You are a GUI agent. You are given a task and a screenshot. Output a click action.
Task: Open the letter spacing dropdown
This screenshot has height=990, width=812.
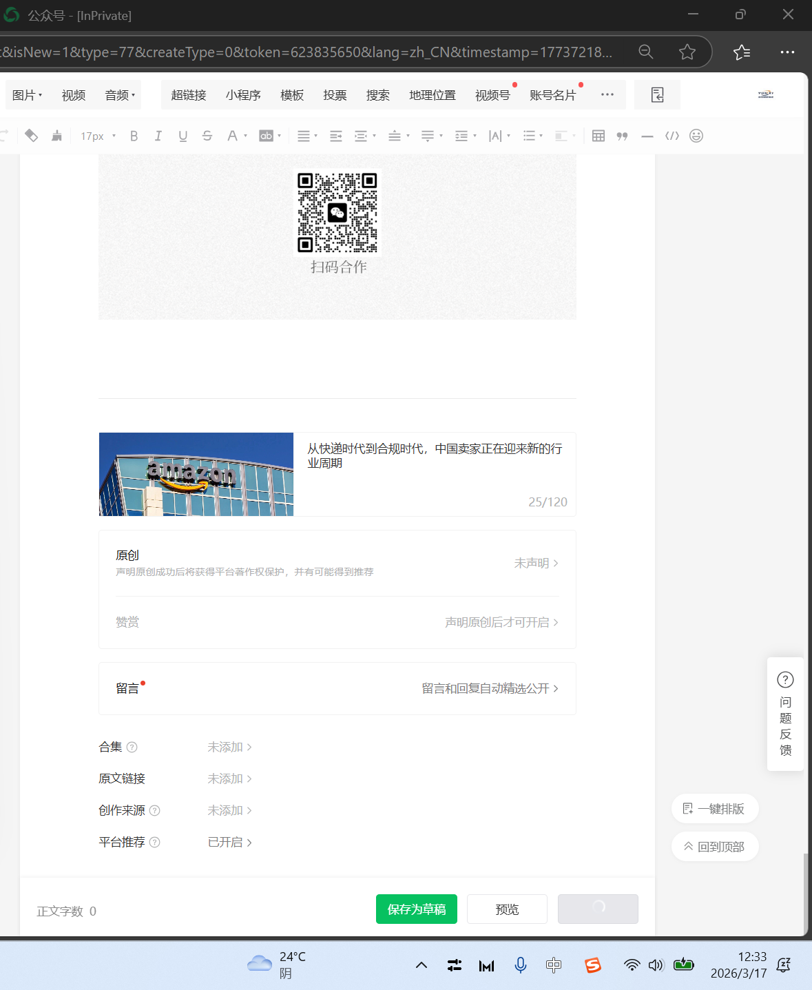click(499, 136)
